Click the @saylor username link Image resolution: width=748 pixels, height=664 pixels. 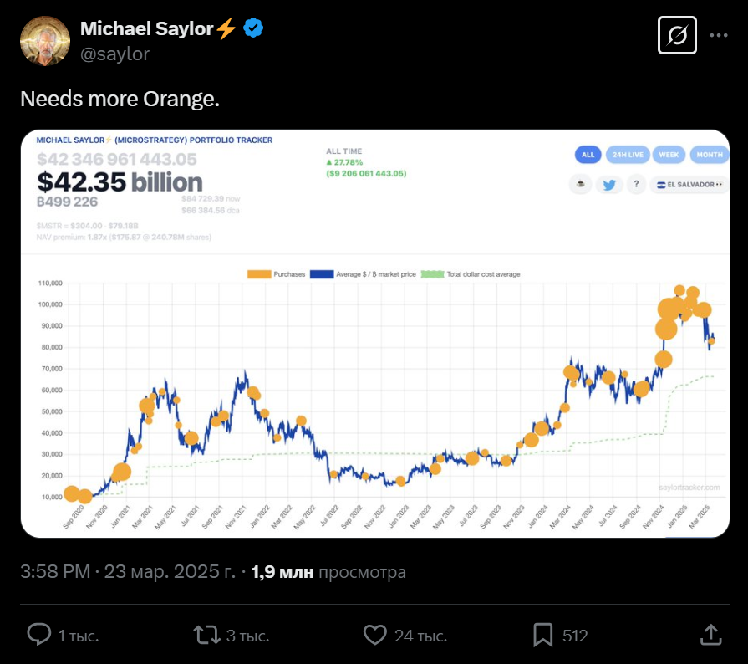click(115, 54)
